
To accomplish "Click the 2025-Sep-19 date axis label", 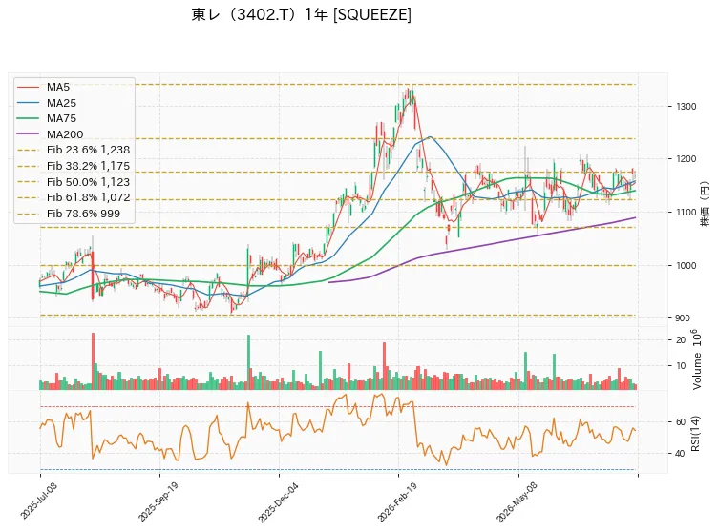I will pyautogui.click(x=158, y=501).
